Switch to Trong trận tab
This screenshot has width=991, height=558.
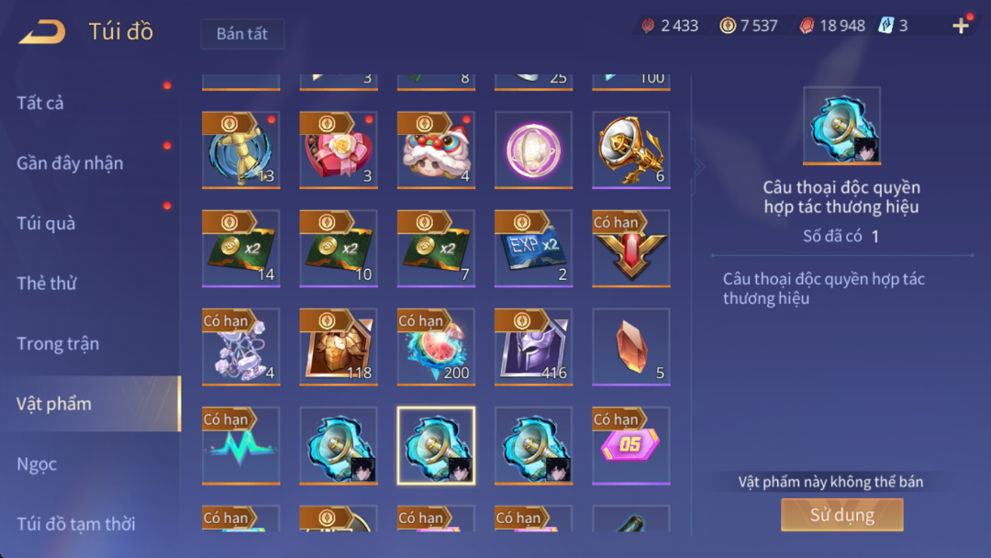[x=58, y=344]
